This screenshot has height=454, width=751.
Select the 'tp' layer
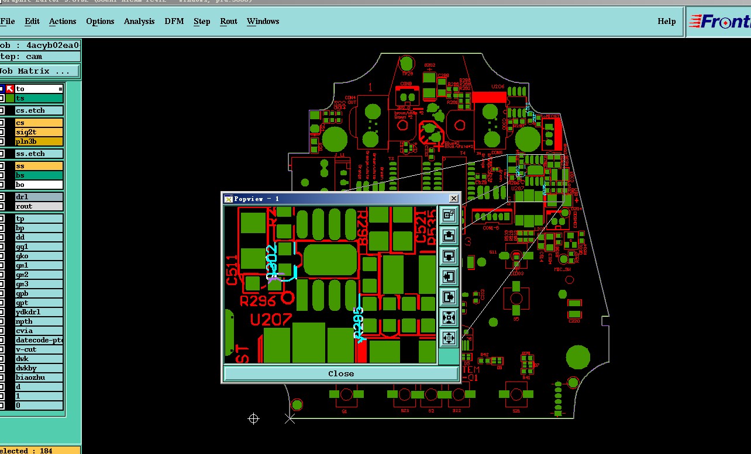(x=39, y=219)
